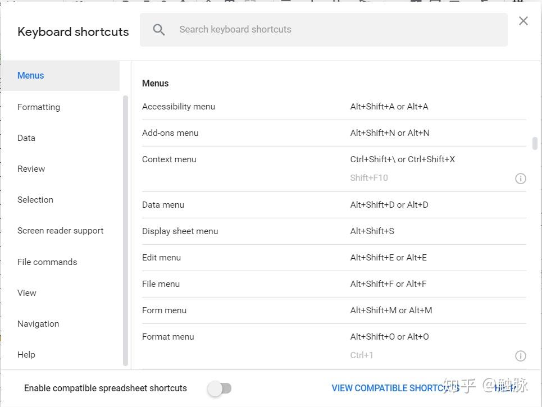
Task: Click the shortcuts list vertical scrollbar
Action: coord(535,144)
